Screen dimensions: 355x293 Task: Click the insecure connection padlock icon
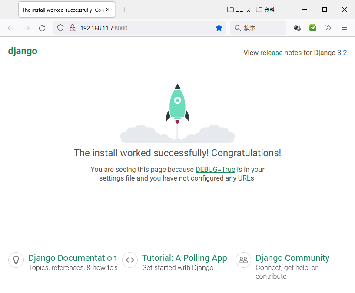[73, 28]
